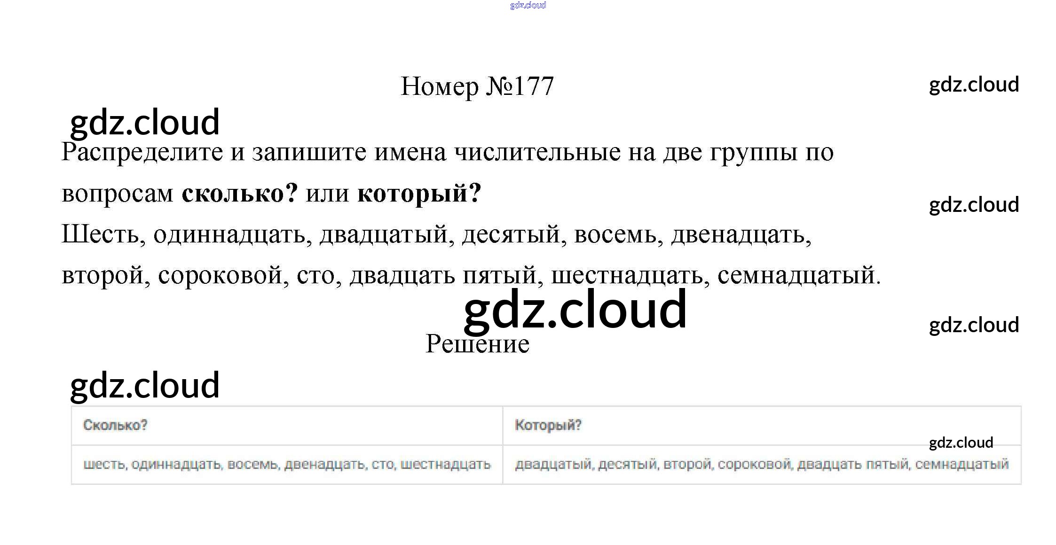Click the Сколько? table column header
This screenshot has width=1056, height=545.
coord(115,425)
